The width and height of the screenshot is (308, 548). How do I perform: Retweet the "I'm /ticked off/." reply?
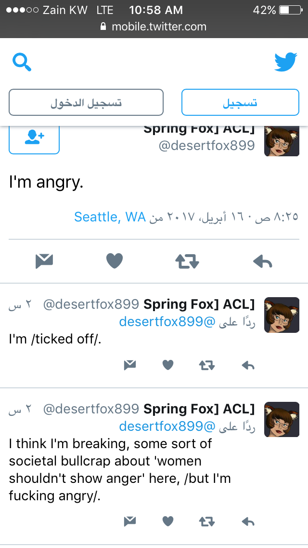[x=207, y=366]
